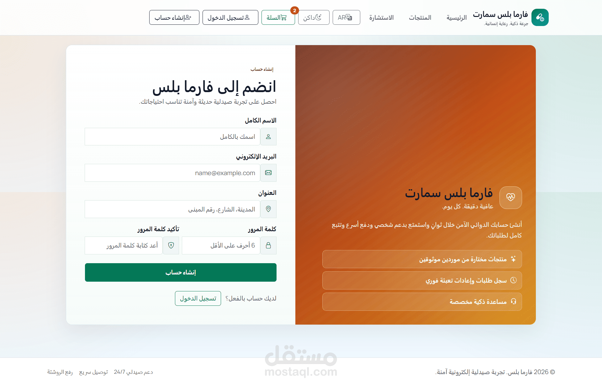
Task: Open the الرئيسية home menu item
Action: [457, 18]
